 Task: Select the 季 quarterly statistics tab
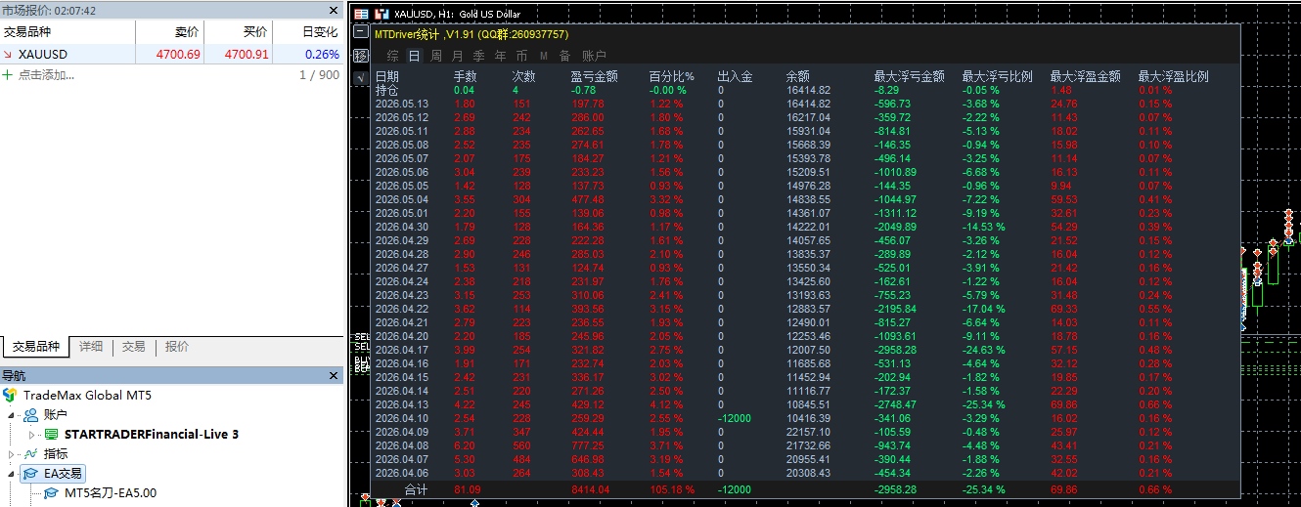tap(478, 56)
